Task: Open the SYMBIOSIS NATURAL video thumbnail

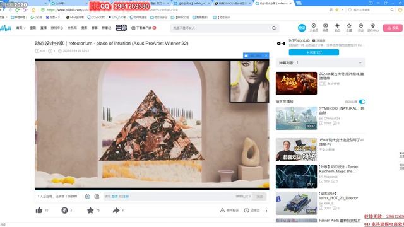Action: coord(296,118)
